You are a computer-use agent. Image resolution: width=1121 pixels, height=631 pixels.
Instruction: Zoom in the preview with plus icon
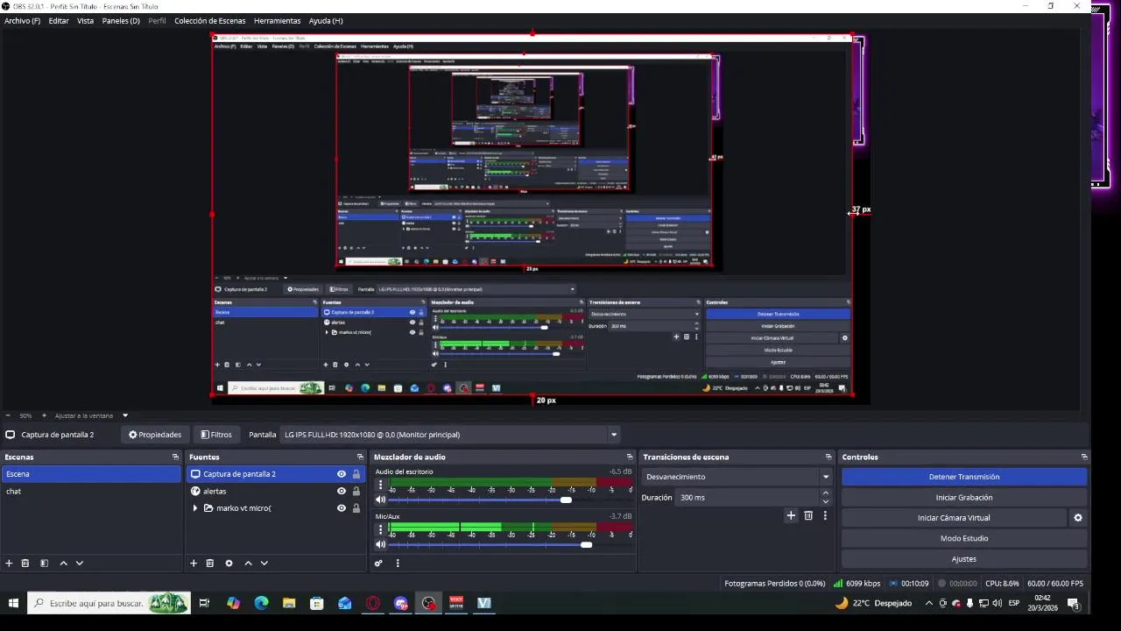(x=44, y=415)
